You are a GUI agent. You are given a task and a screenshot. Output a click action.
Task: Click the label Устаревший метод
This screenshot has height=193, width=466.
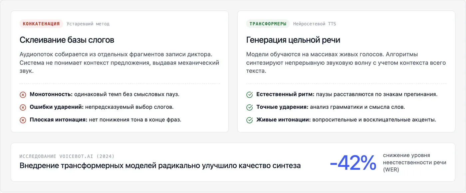[x=88, y=24]
